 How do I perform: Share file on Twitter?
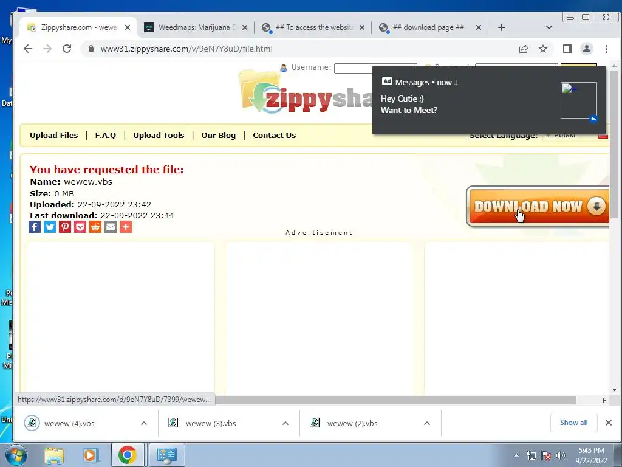(50, 227)
